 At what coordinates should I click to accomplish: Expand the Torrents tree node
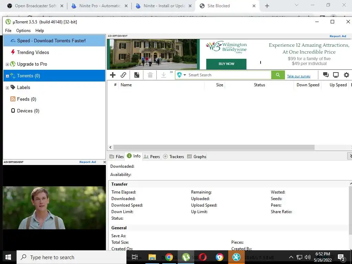tap(7, 76)
